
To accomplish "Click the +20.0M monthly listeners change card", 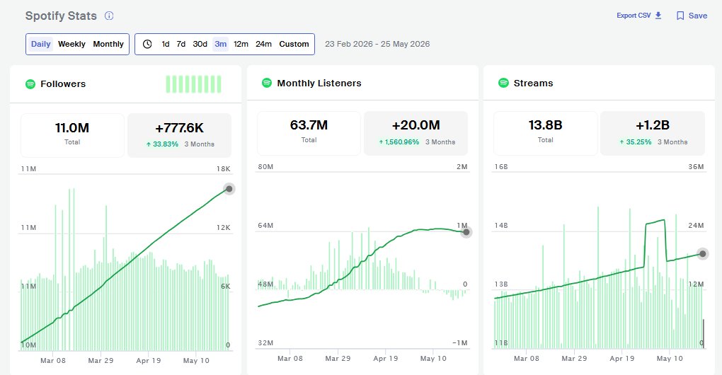I will (x=416, y=133).
